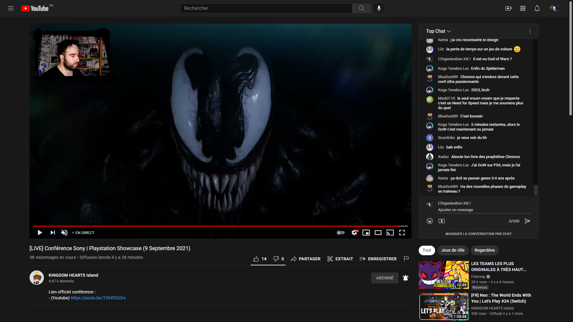Select the Tout filter chip
The image size is (573, 322).
click(427, 250)
